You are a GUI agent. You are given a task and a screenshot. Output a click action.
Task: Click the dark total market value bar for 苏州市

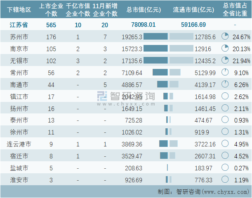pos(155,37)
